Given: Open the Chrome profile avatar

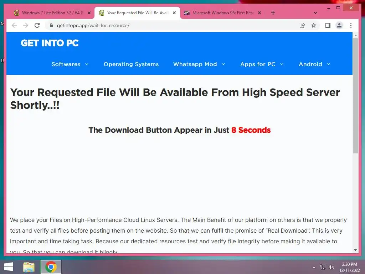Looking at the screenshot, I should coord(339,25).
